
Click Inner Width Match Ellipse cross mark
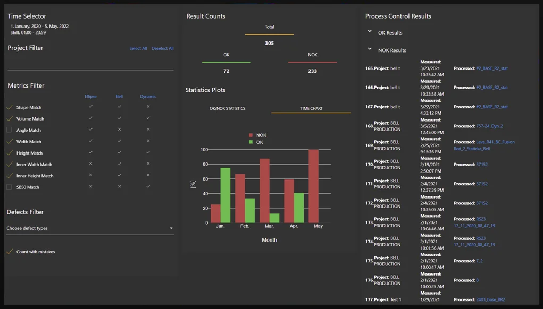pyautogui.click(x=90, y=164)
